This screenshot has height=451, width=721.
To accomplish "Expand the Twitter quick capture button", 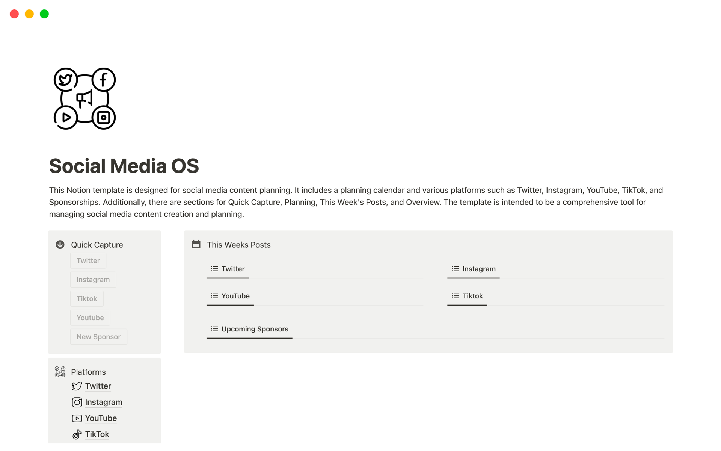I will (88, 260).
